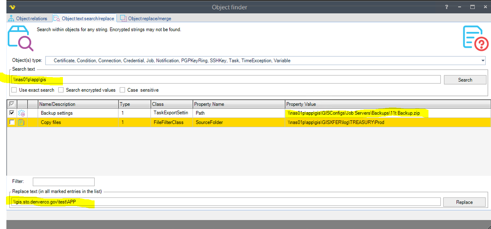Toggle Search encrypted values checkbox
This screenshot has height=229, width=491.
click(x=61, y=90)
